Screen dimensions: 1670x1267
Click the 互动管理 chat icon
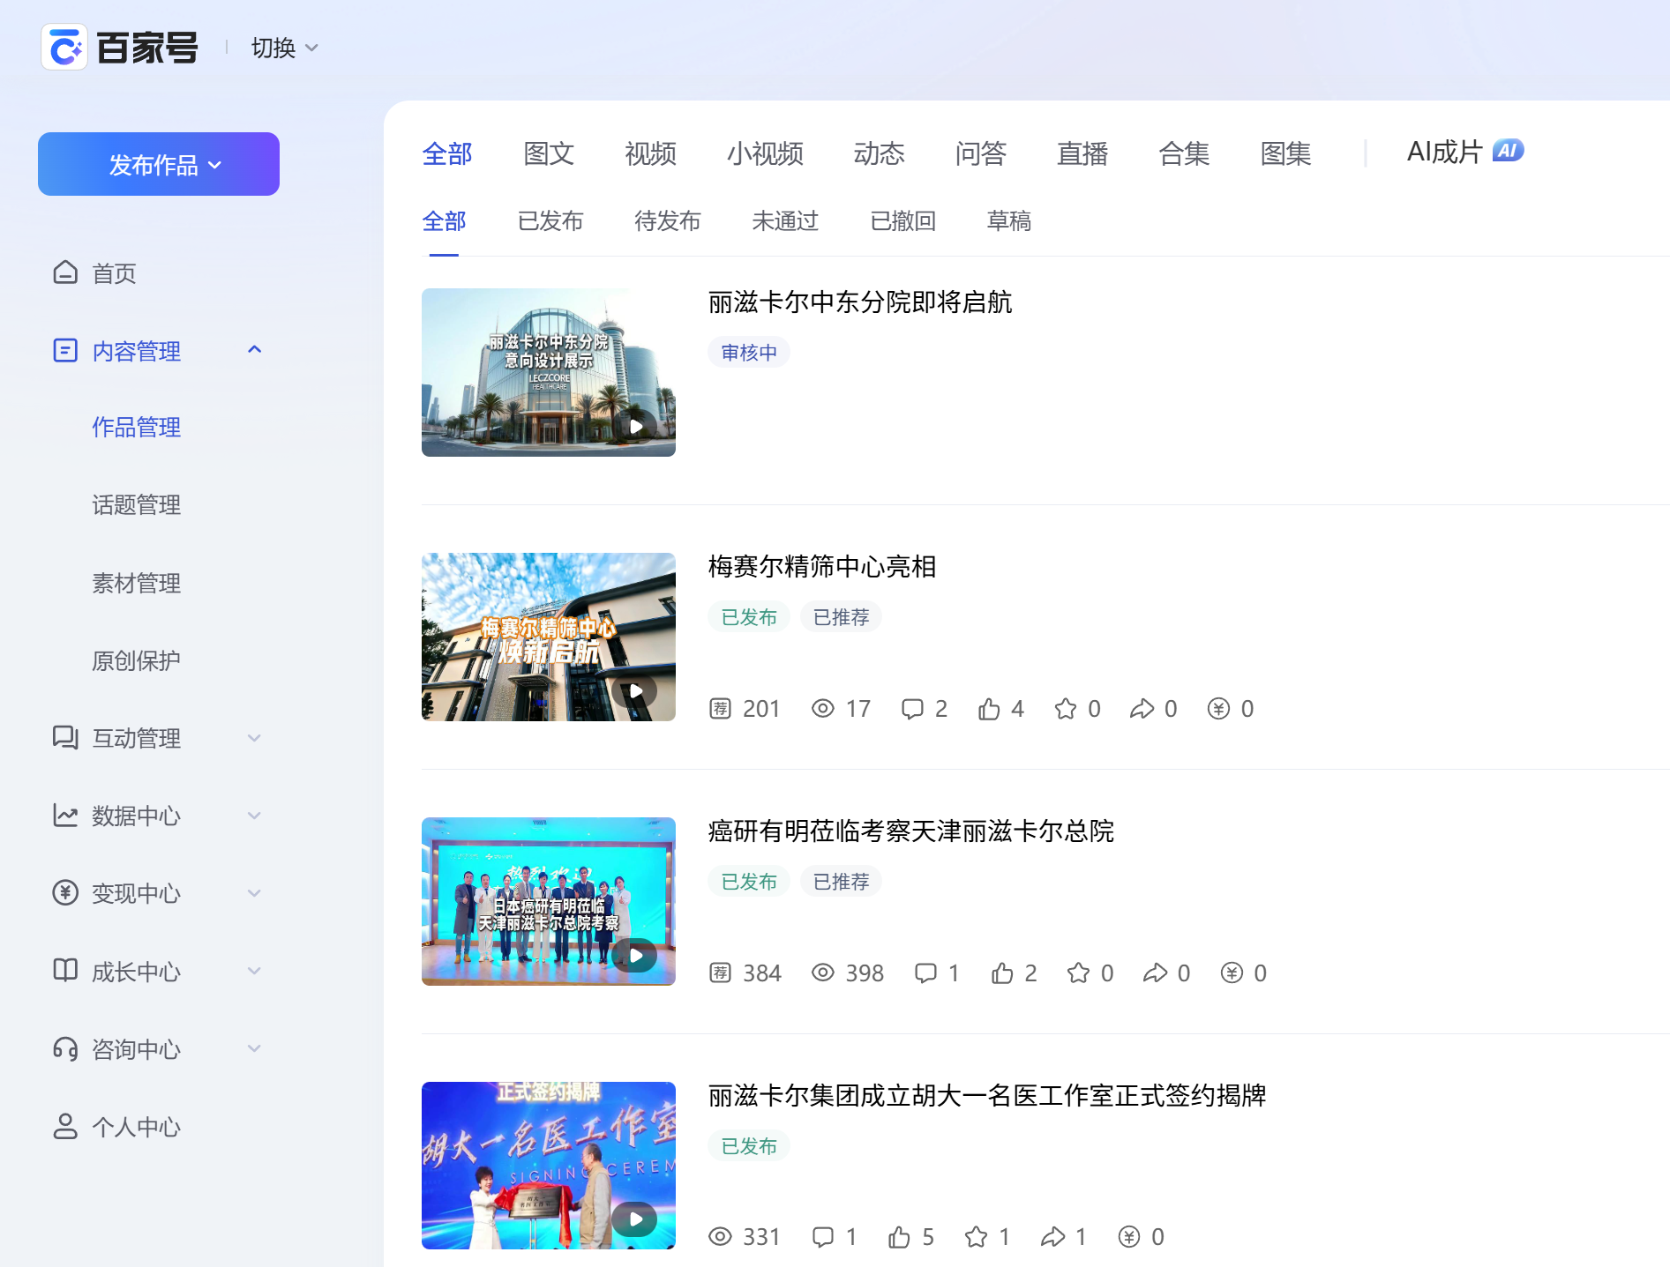(65, 737)
